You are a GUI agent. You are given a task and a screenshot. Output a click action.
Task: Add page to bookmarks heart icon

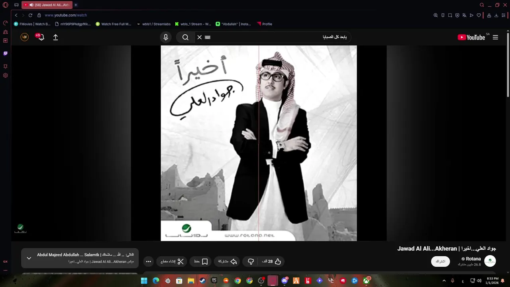point(479,15)
